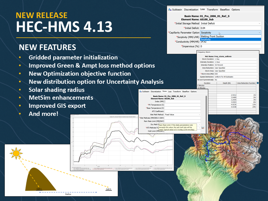
Task: Switch to Transform tab in top panel
Action: click(212, 9)
